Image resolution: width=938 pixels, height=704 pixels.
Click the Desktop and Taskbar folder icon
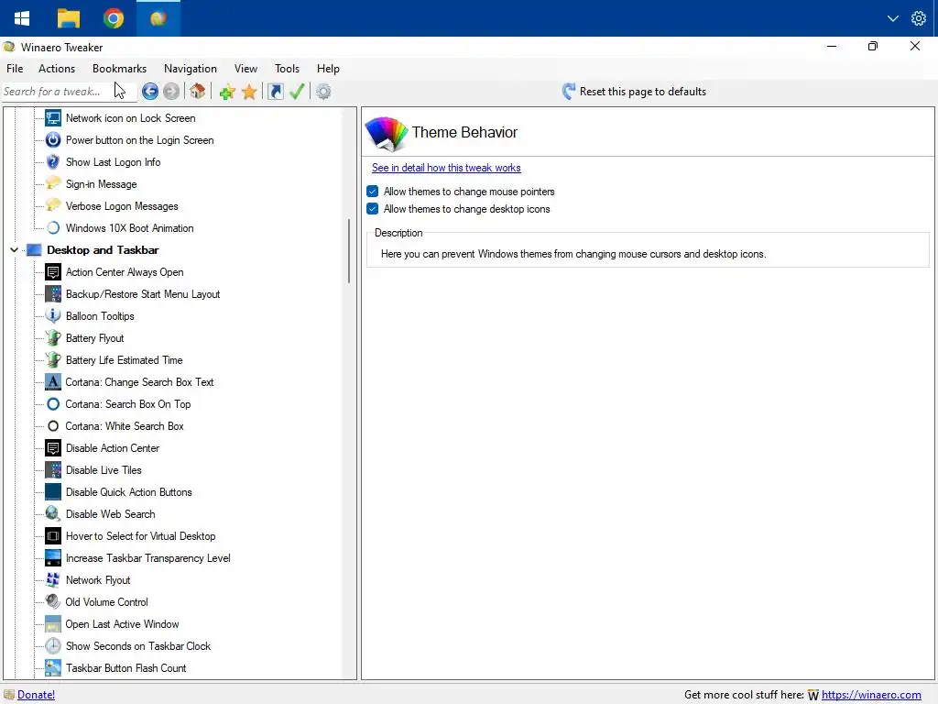[x=34, y=250]
